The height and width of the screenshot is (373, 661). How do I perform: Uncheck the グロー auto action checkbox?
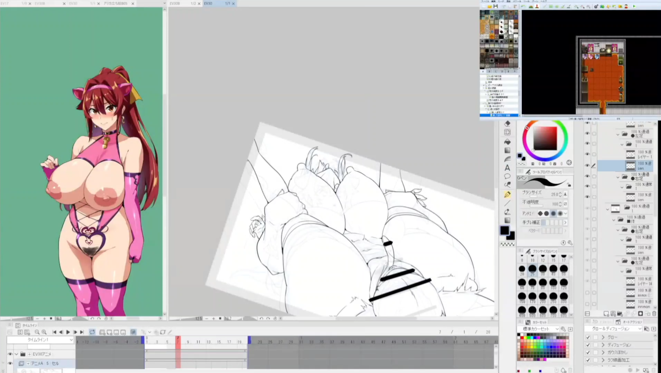(588, 337)
